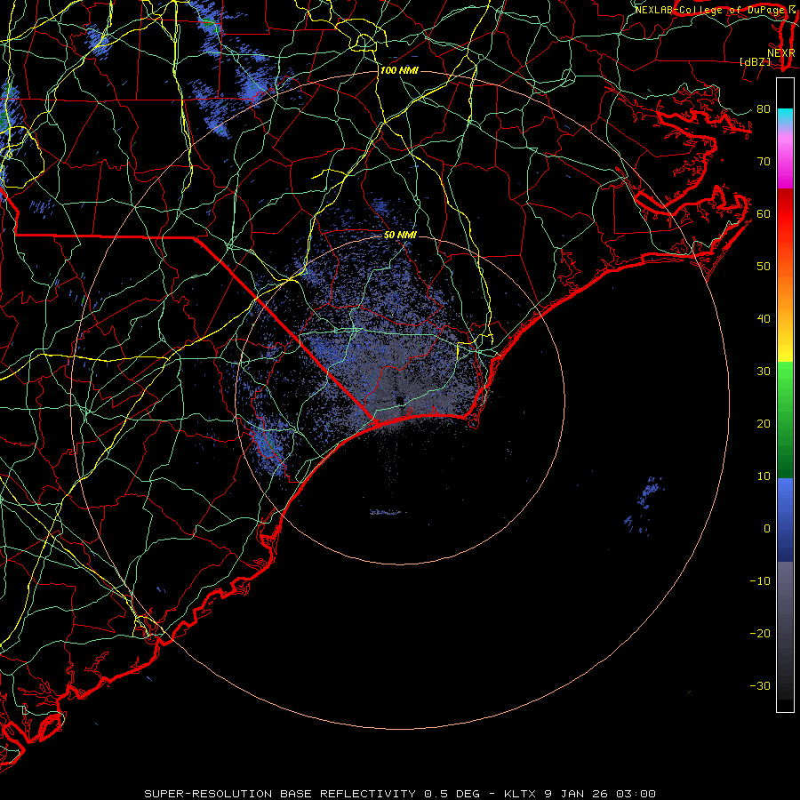
Task: Click the NEXR label above the color scale
Action: (781, 53)
